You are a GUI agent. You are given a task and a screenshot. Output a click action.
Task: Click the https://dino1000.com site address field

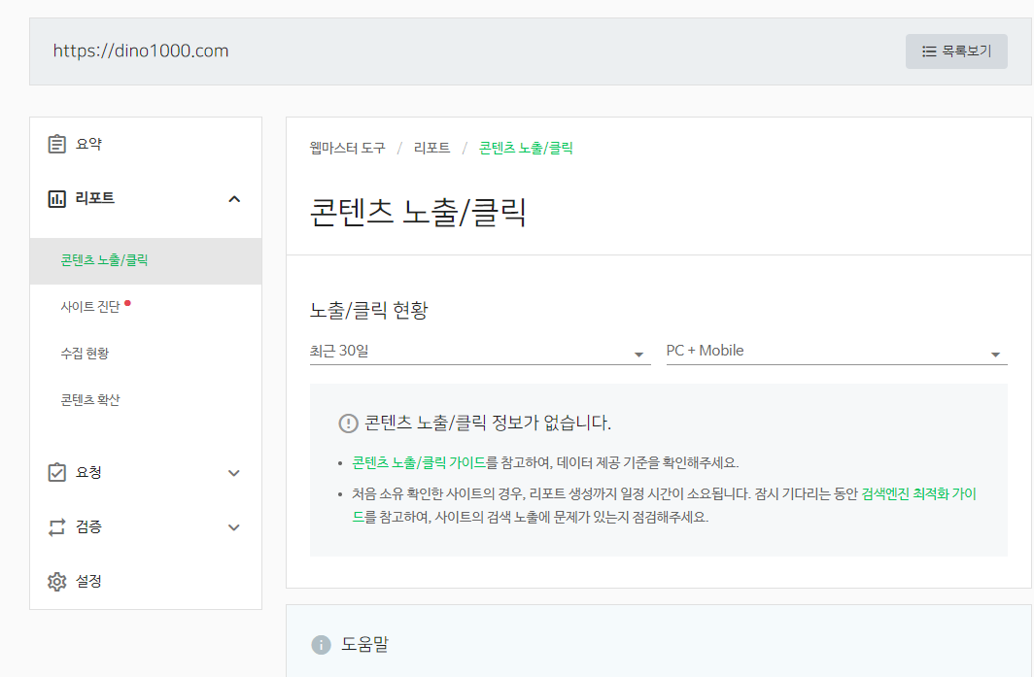(x=141, y=51)
